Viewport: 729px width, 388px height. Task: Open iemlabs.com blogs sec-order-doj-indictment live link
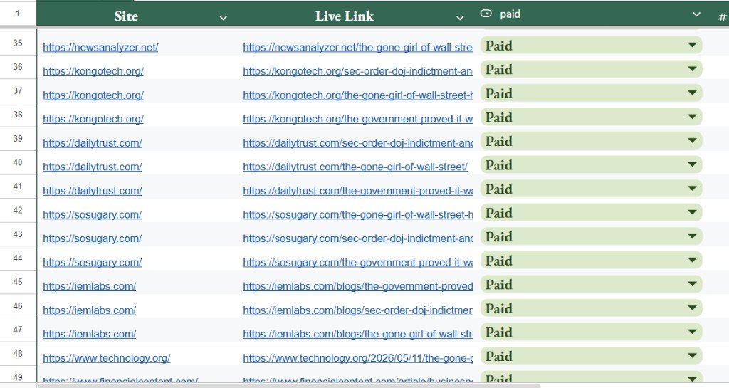[357, 310]
